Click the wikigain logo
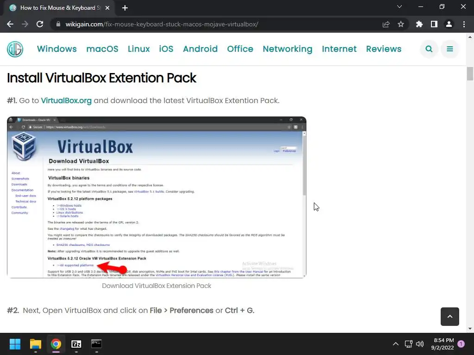 [x=15, y=49]
